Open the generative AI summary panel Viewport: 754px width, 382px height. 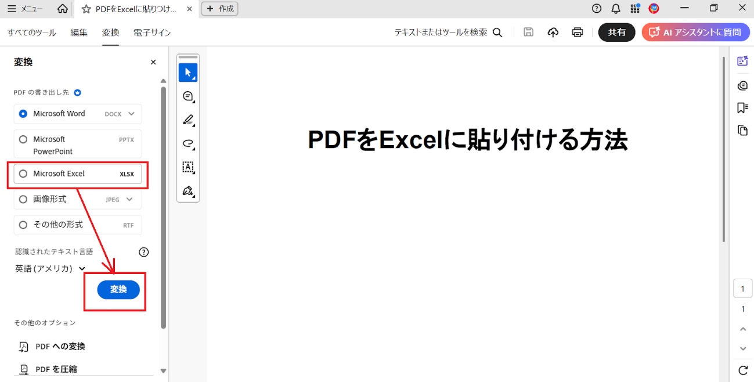point(742,60)
